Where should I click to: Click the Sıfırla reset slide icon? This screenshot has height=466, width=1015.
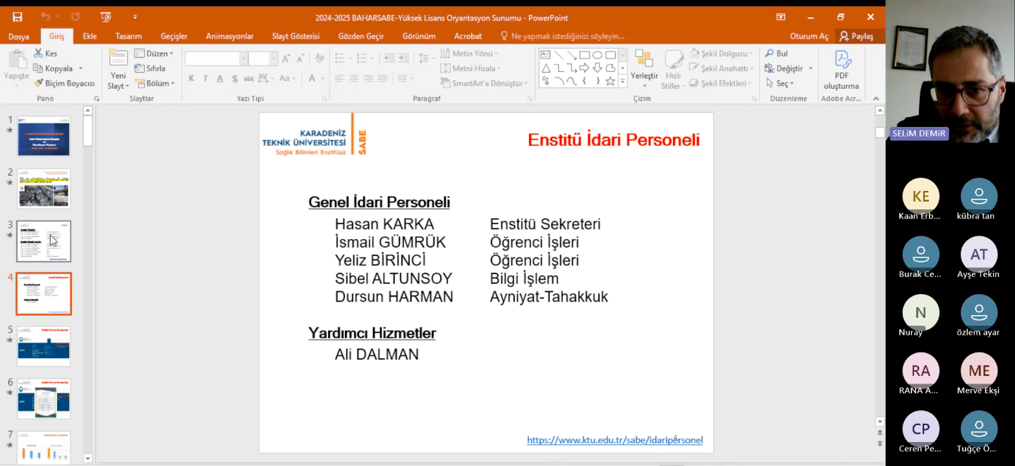tap(140, 68)
